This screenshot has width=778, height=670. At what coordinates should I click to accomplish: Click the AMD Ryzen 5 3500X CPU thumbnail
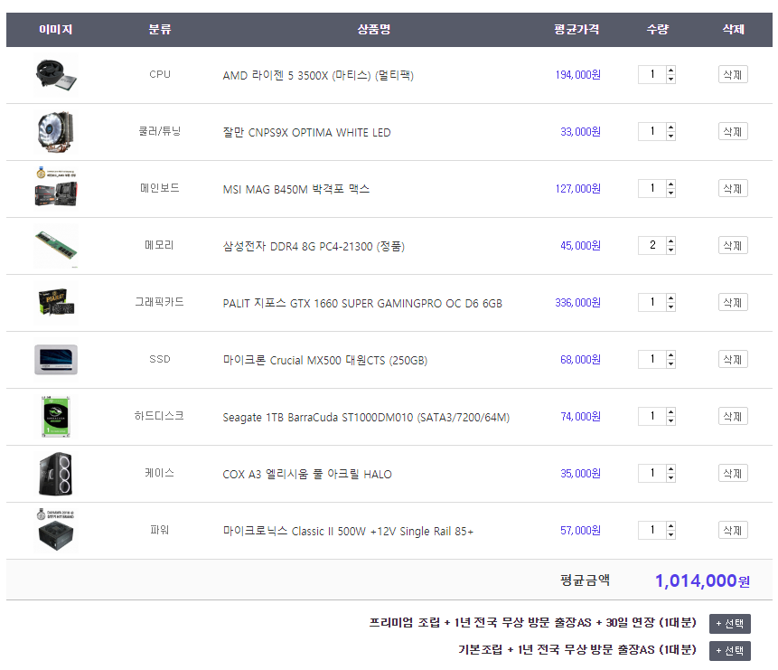[x=56, y=75]
